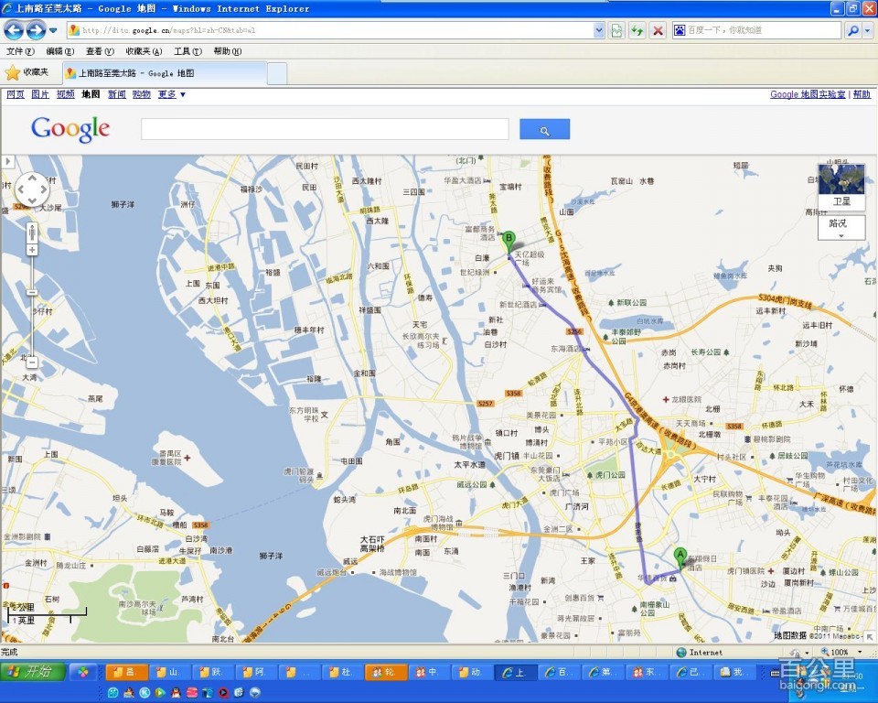The image size is (878, 703).
Task: Zoom in with the plus button
Action: pyautogui.click(x=32, y=250)
